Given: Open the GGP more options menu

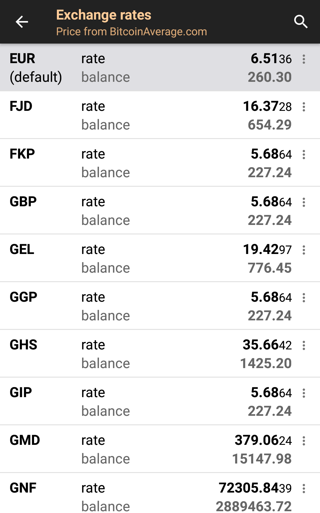Looking at the screenshot, I should (304, 298).
